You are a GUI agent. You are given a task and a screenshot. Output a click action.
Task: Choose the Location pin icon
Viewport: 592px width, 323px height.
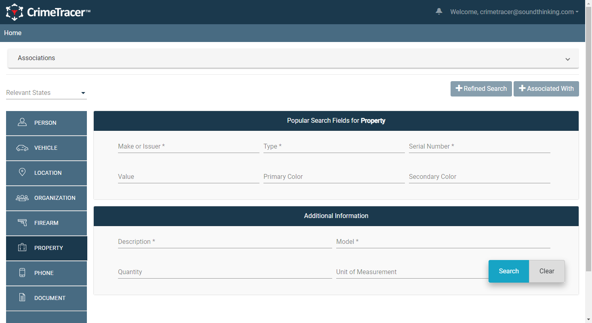coord(22,172)
